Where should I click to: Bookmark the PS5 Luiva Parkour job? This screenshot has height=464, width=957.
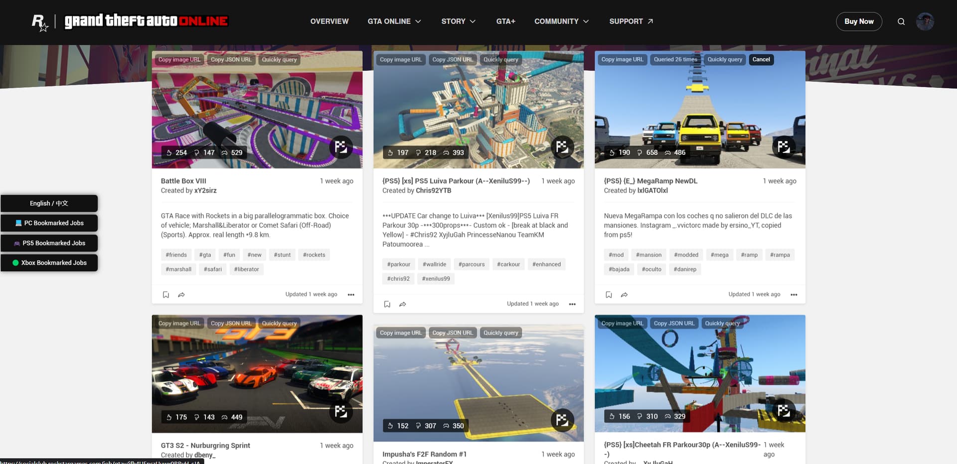pos(387,304)
